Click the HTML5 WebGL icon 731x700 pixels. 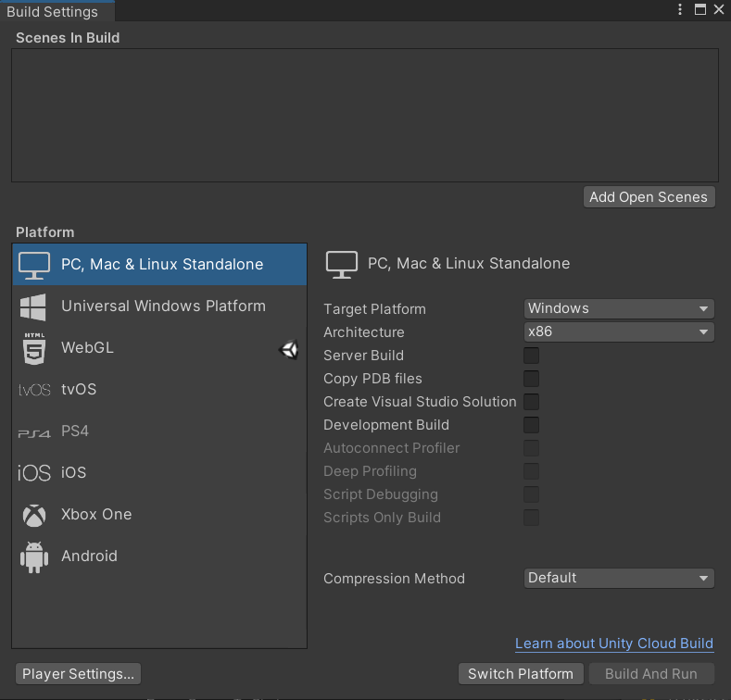[x=34, y=348]
